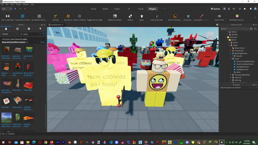The image size is (258, 145).
Task: Open the Insert Asset plugin
Action: [x=219, y=17]
